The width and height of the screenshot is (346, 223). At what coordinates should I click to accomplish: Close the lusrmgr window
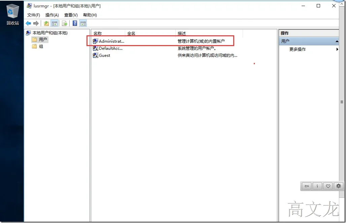pos(334,6)
